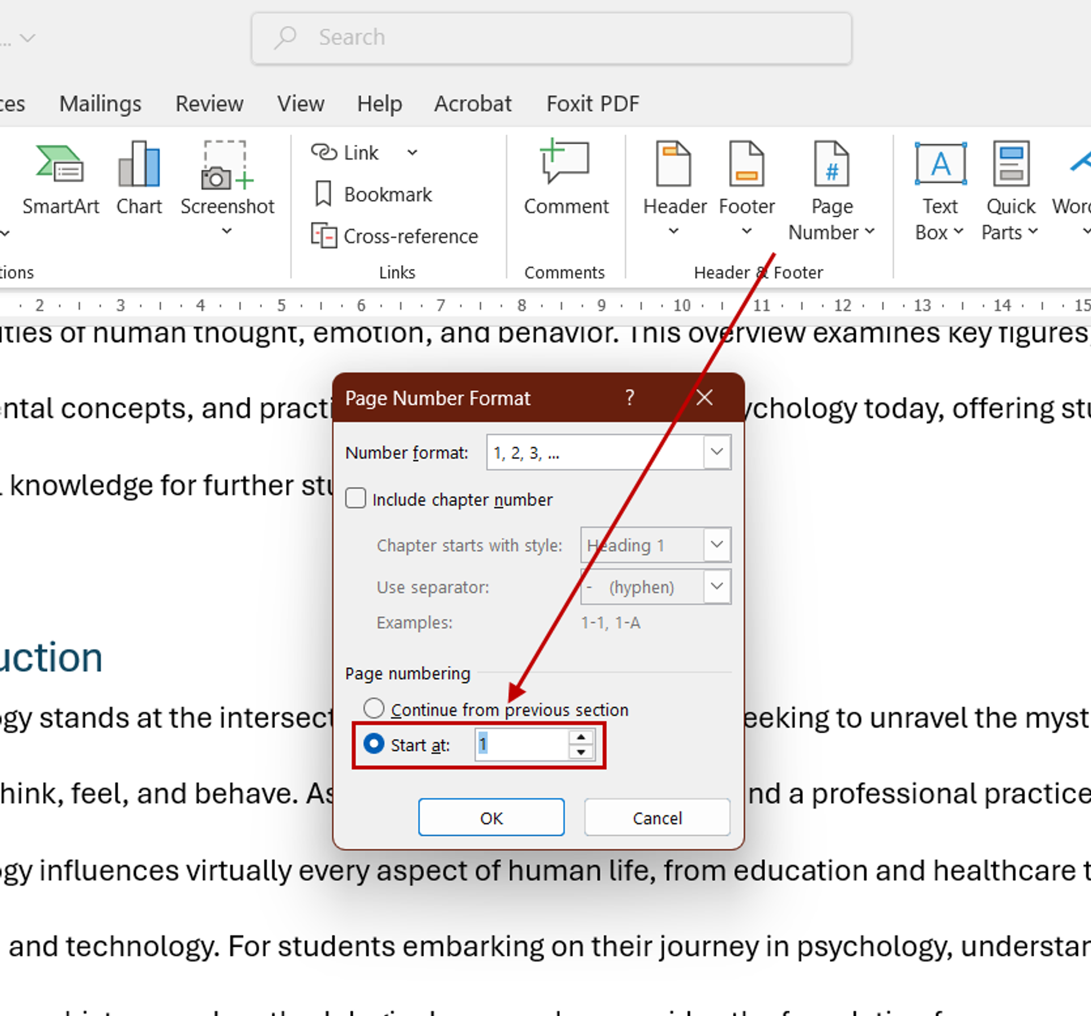Open the Mailings tab
Viewport: 1091px width, 1016px height.
[101, 103]
